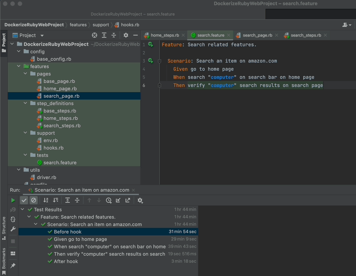Collapse the pages folder in Project tree

point(25,74)
